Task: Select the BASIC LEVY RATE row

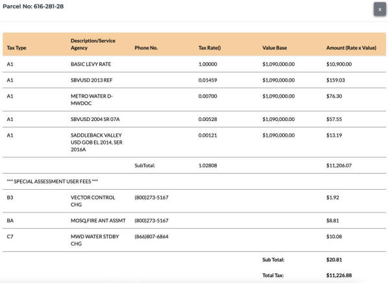Action: pyautogui.click(x=194, y=64)
